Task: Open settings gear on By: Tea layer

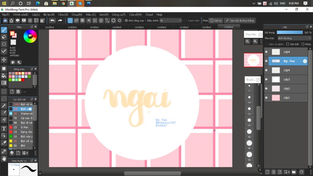Action: [305, 61]
